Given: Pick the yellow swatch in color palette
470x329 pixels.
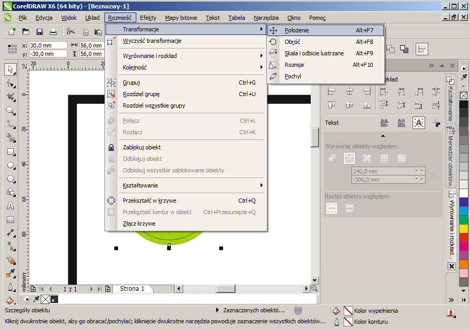Looking at the screenshot, I should (463, 229).
